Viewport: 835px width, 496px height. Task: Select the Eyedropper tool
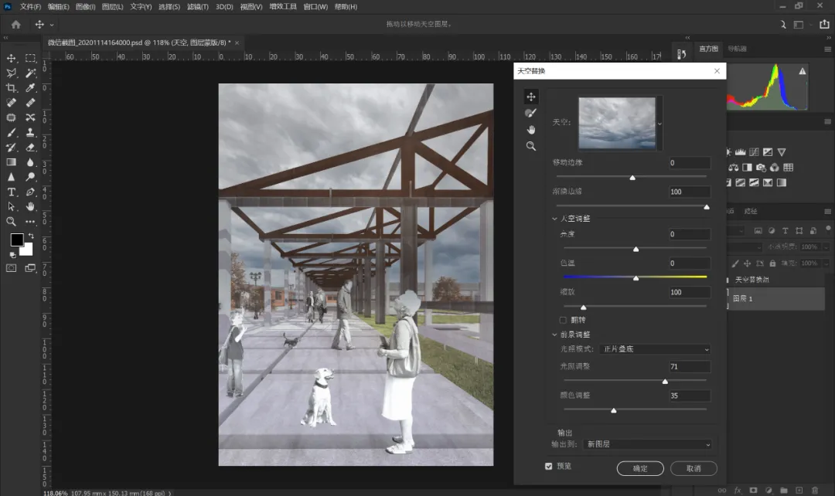pos(30,88)
